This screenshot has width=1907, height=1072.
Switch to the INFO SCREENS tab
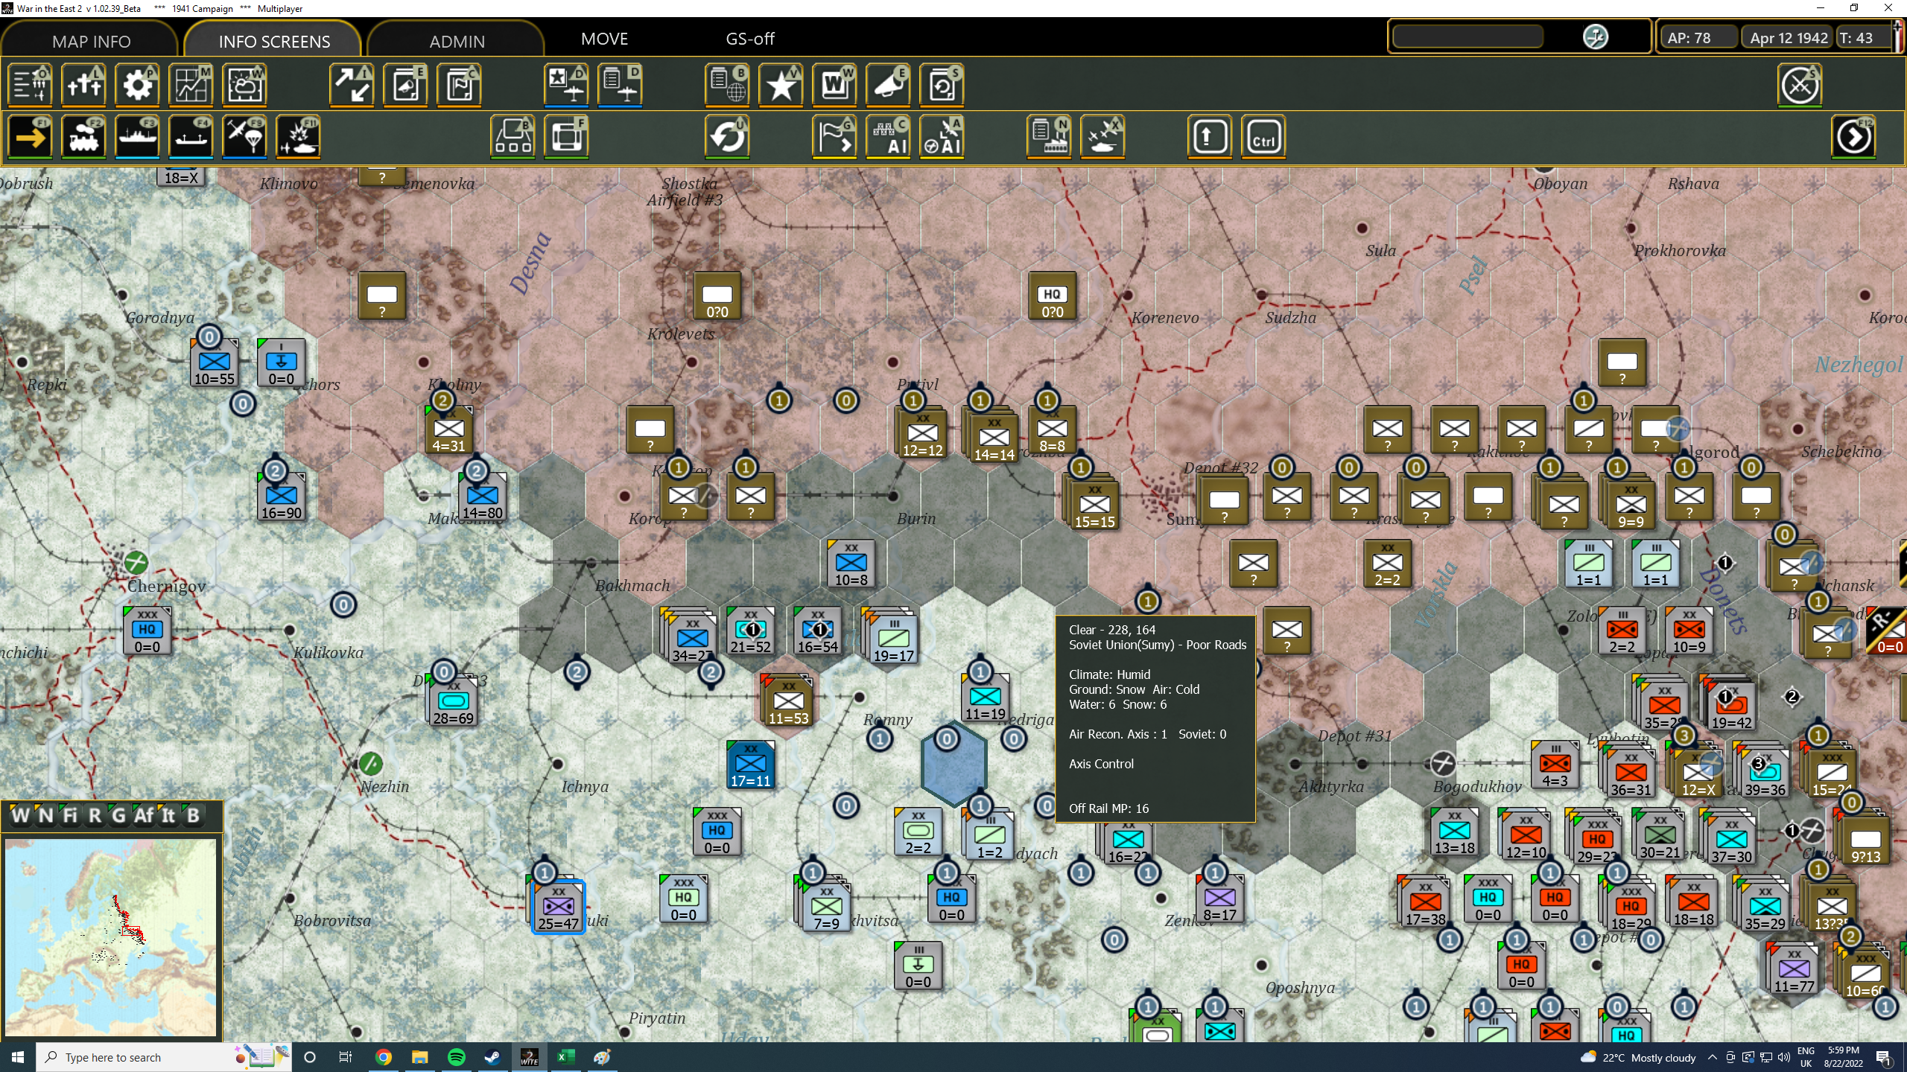(274, 41)
